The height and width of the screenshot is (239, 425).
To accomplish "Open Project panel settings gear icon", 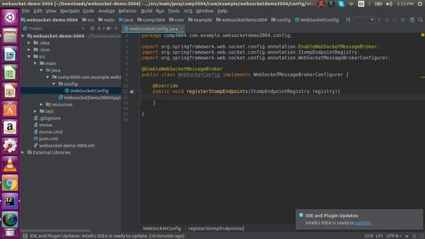I will pyautogui.click(x=108, y=29).
